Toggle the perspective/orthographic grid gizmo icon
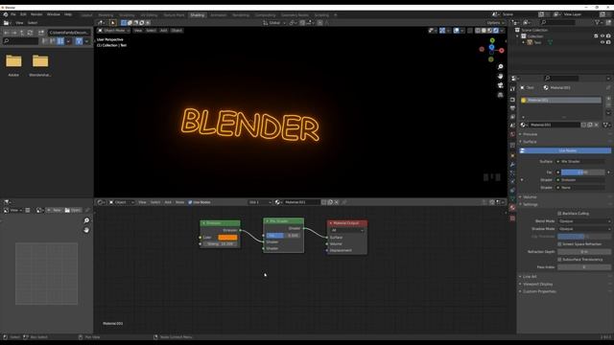Screen dimensions: 614x345 [x=500, y=95]
